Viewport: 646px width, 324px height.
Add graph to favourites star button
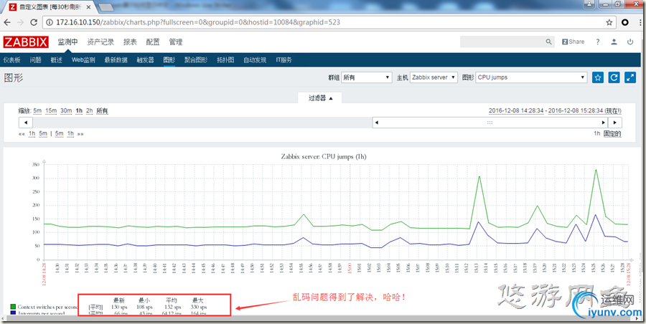(x=598, y=77)
